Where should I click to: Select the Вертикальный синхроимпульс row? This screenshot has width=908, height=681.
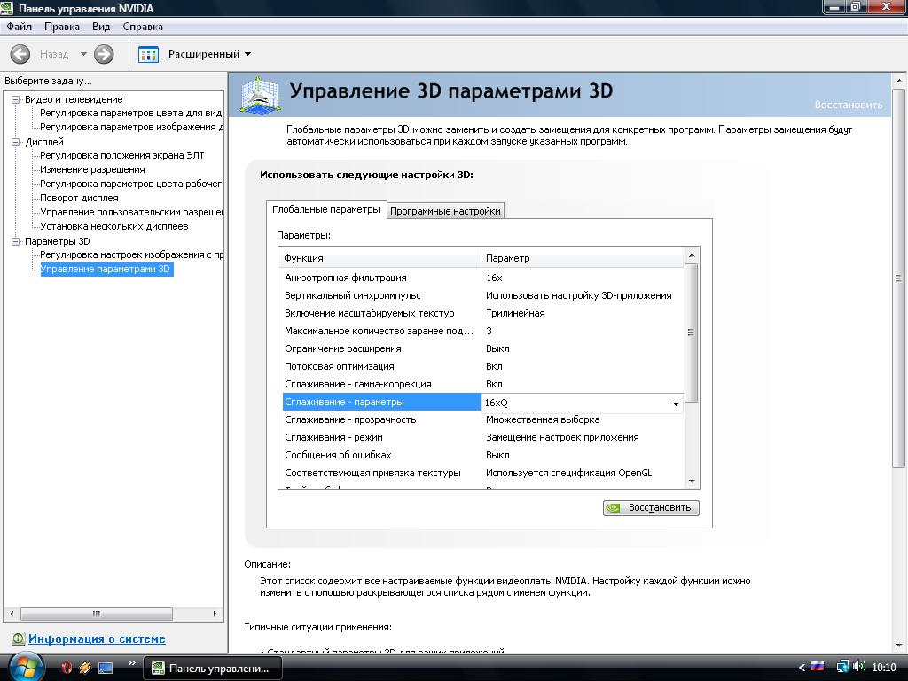483,295
